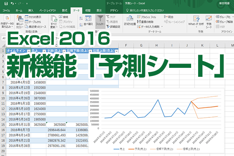The height and width of the screenshot is (156, 234).
Task: Click the Undo arrow icon
Action: click(x=12, y=3)
